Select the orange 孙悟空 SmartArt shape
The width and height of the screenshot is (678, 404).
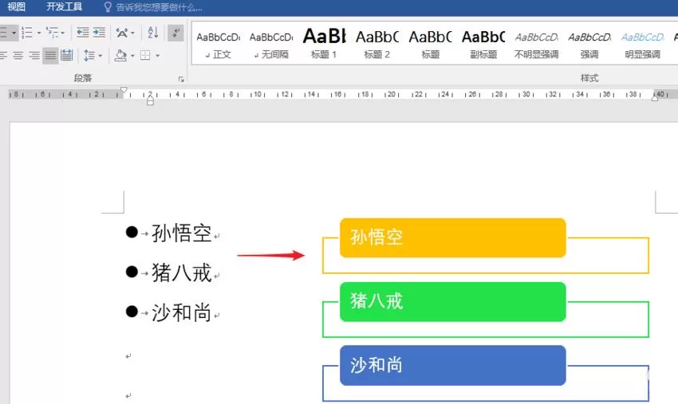tap(453, 237)
